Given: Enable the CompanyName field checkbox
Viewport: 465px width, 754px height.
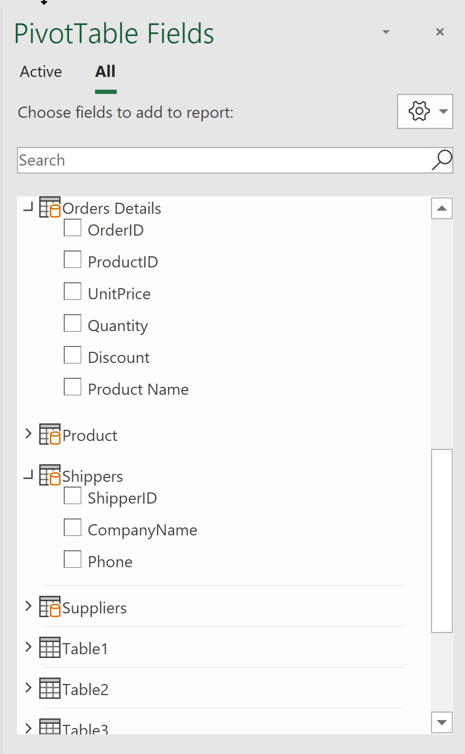Looking at the screenshot, I should coord(73,528).
